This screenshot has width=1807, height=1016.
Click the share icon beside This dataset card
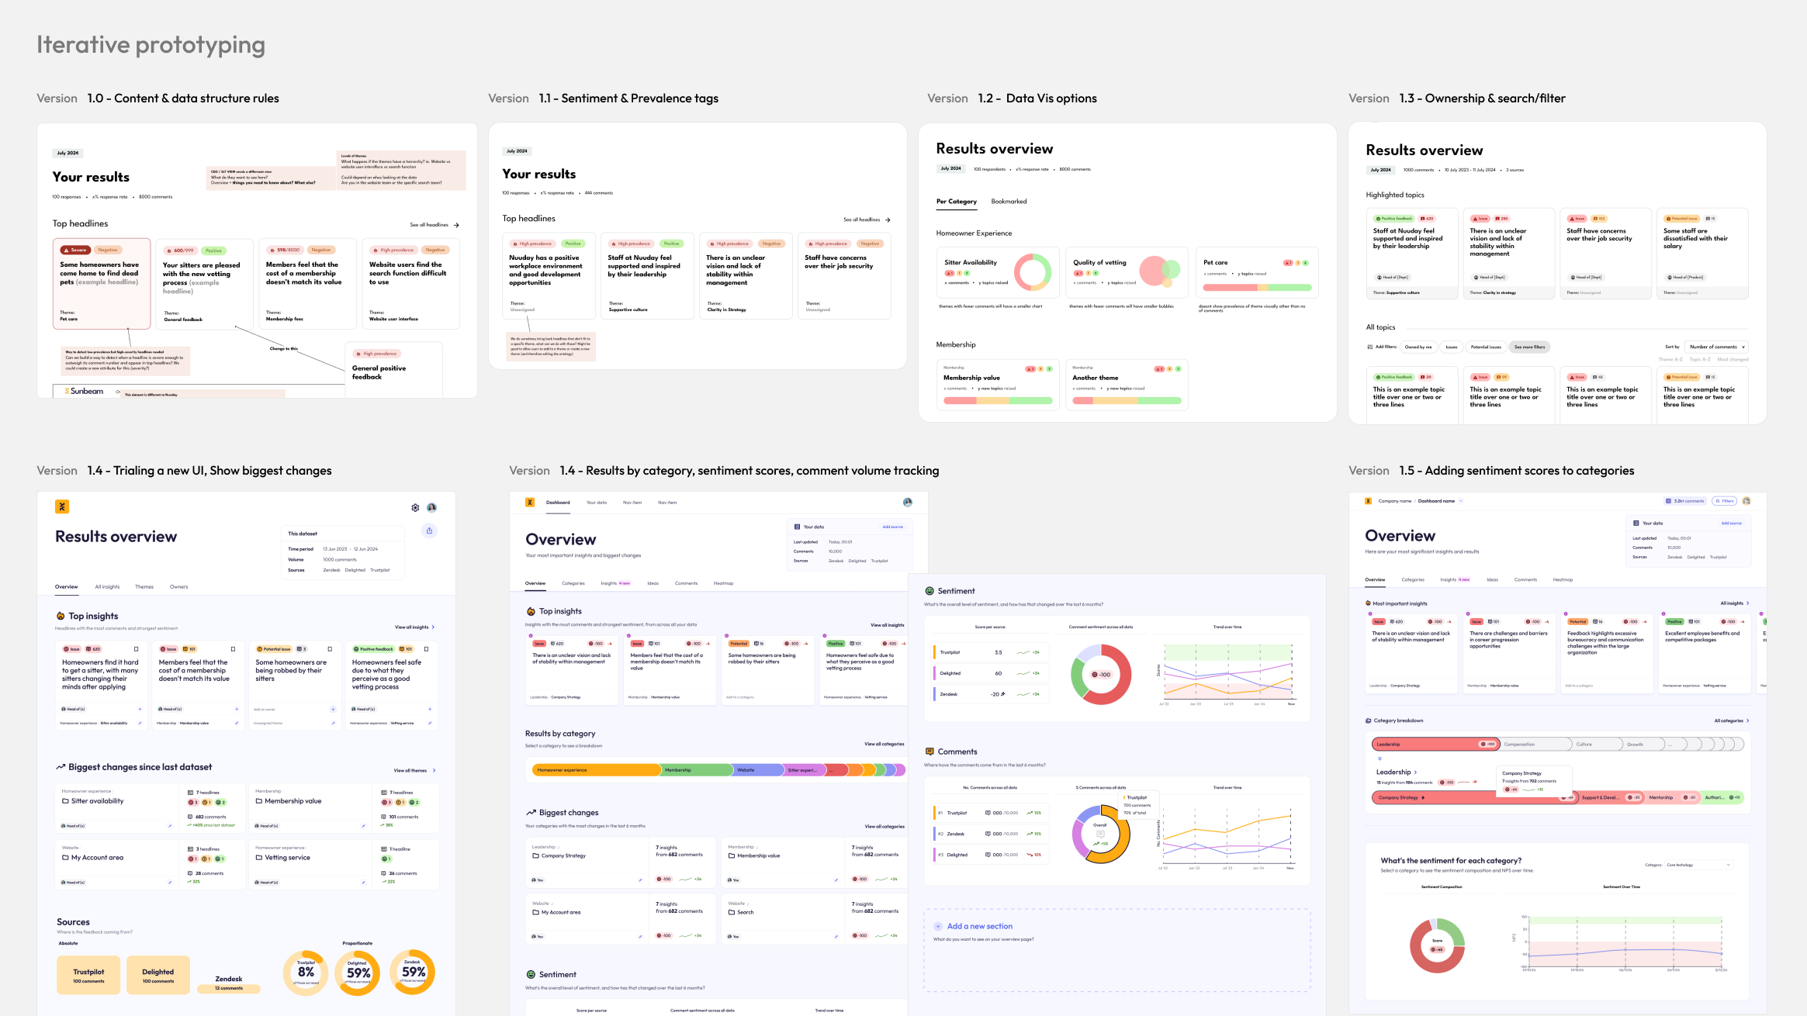pos(429,530)
